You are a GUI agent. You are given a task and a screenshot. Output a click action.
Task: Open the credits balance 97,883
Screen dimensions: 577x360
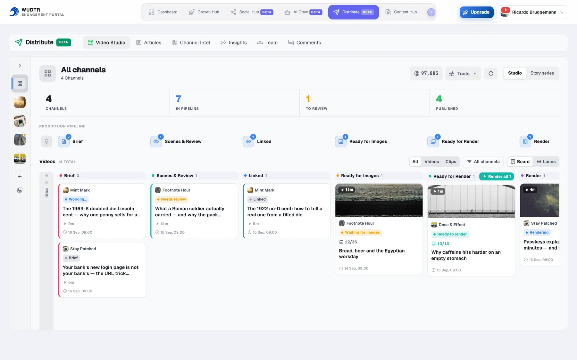[x=426, y=73]
